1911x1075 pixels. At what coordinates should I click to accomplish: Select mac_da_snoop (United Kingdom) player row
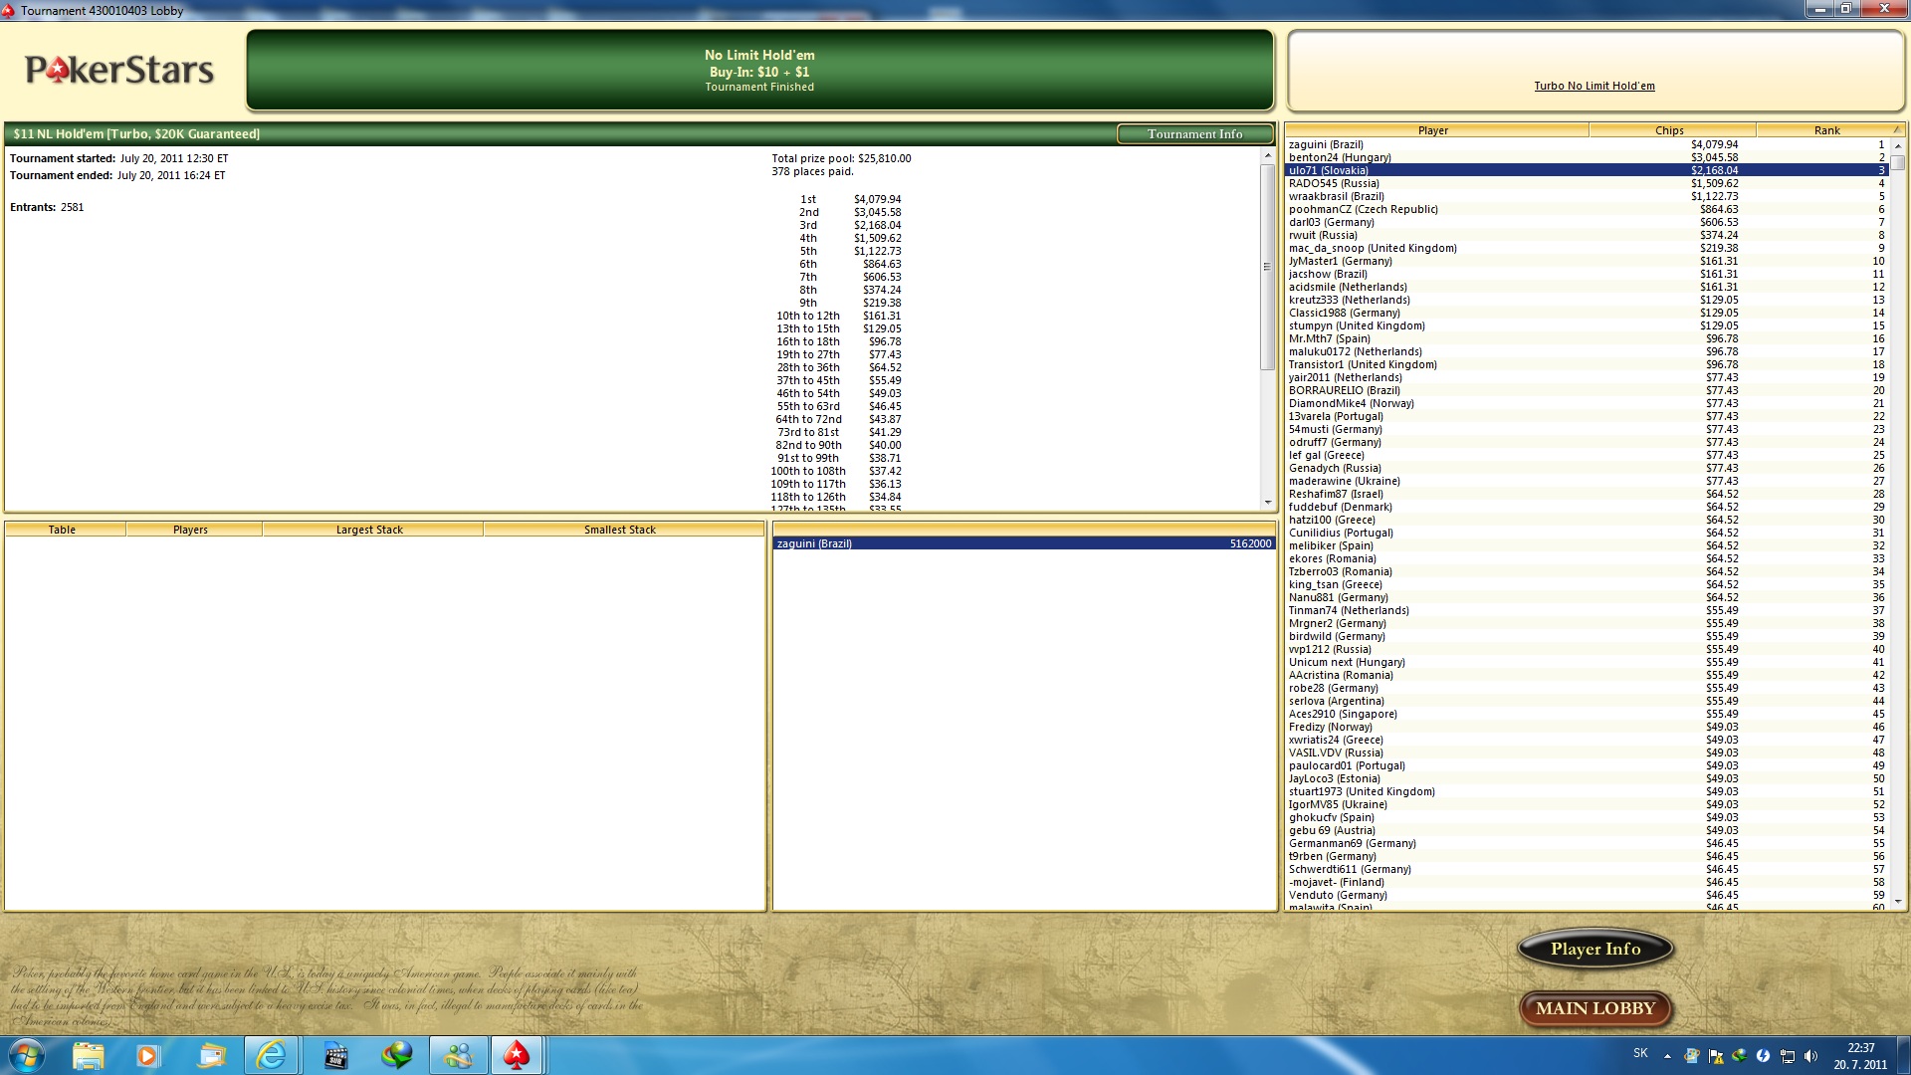pyautogui.click(x=1587, y=248)
